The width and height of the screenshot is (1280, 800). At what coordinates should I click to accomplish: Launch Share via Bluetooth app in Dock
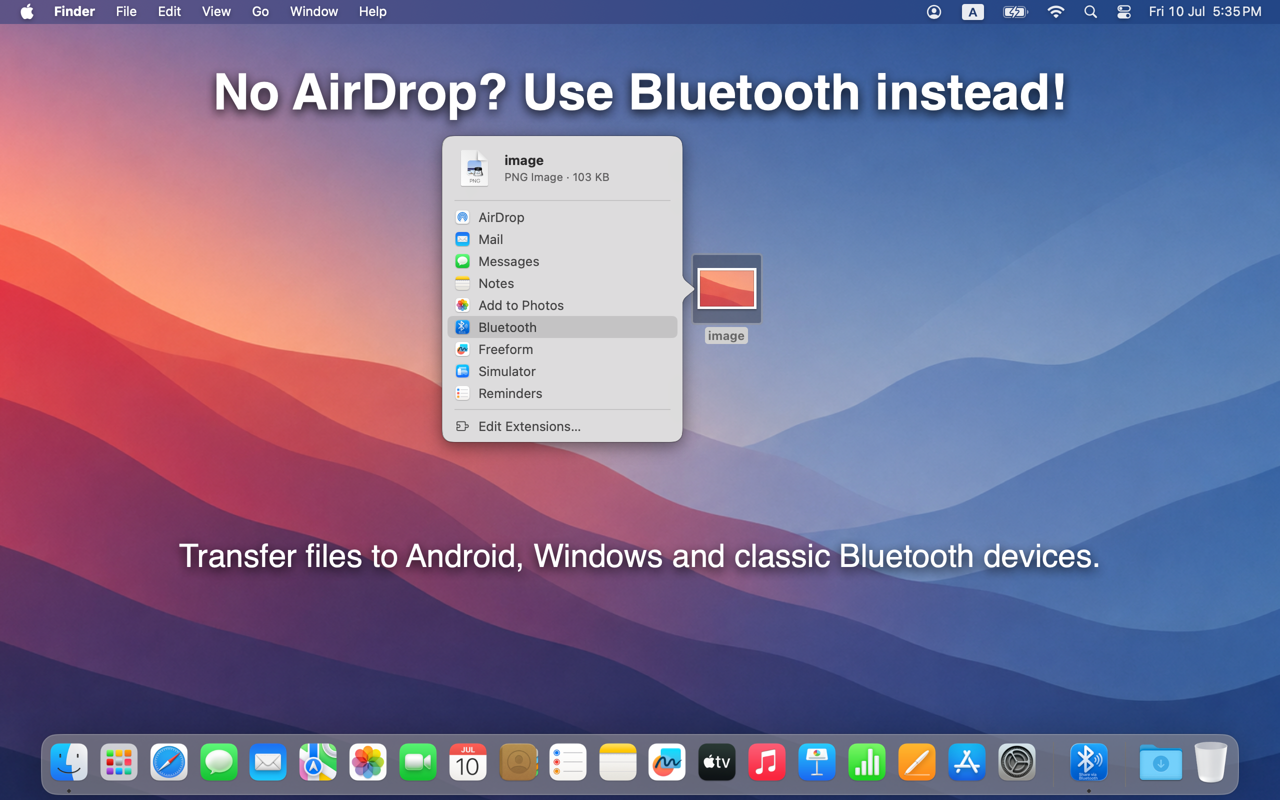pyautogui.click(x=1088, y=762)
